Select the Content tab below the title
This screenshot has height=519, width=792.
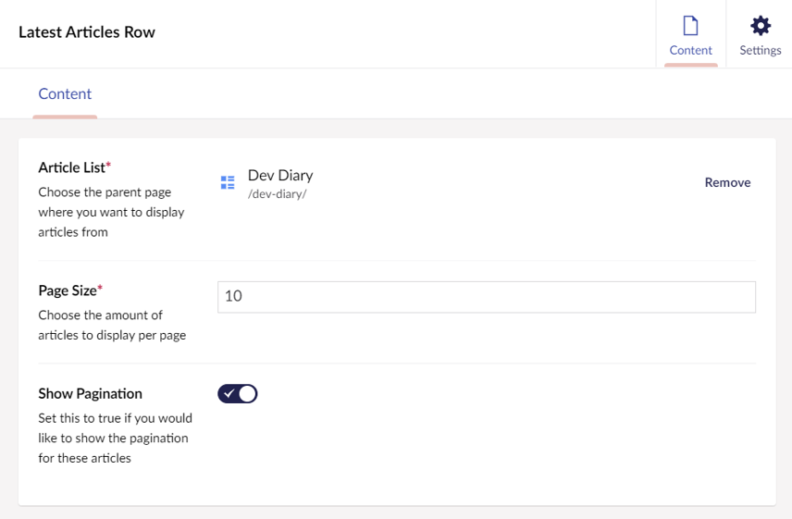[65, 93]
